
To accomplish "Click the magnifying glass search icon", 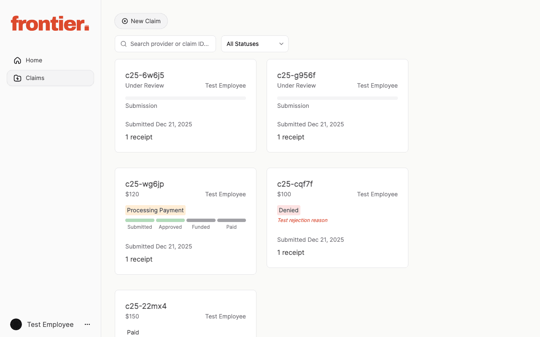I will (123, 44).
